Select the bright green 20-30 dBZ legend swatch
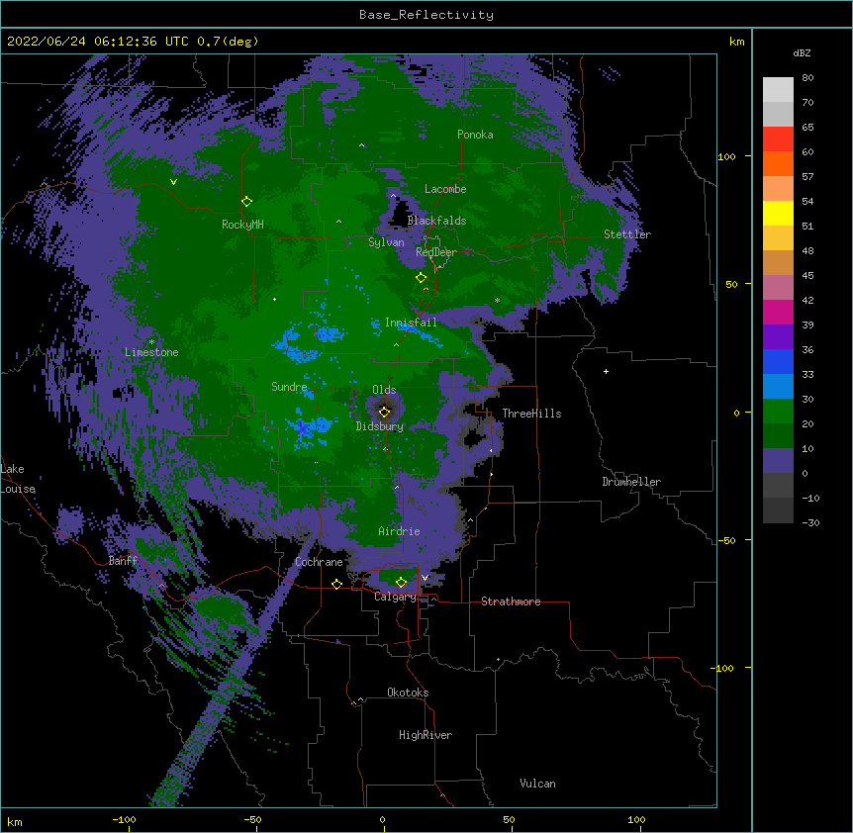 pos(778,412)
